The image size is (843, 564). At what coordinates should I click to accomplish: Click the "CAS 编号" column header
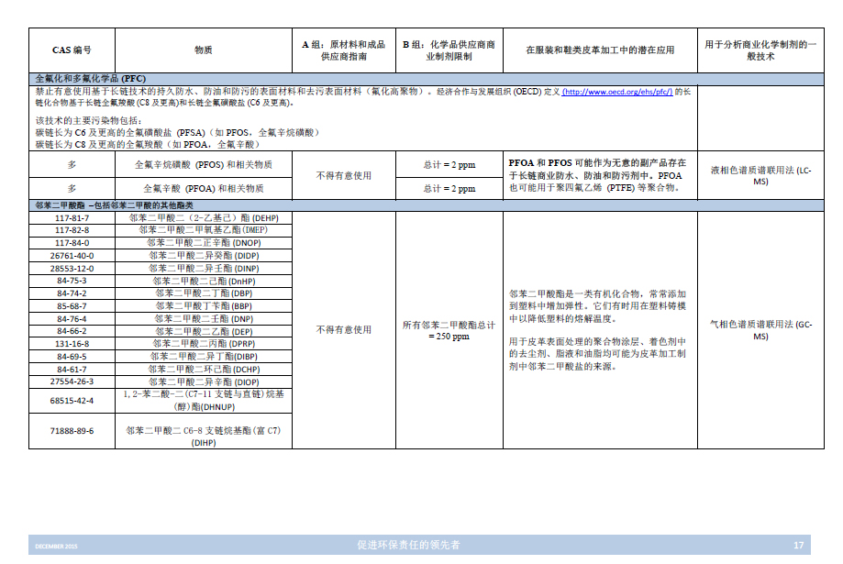(x=72, y=50)
